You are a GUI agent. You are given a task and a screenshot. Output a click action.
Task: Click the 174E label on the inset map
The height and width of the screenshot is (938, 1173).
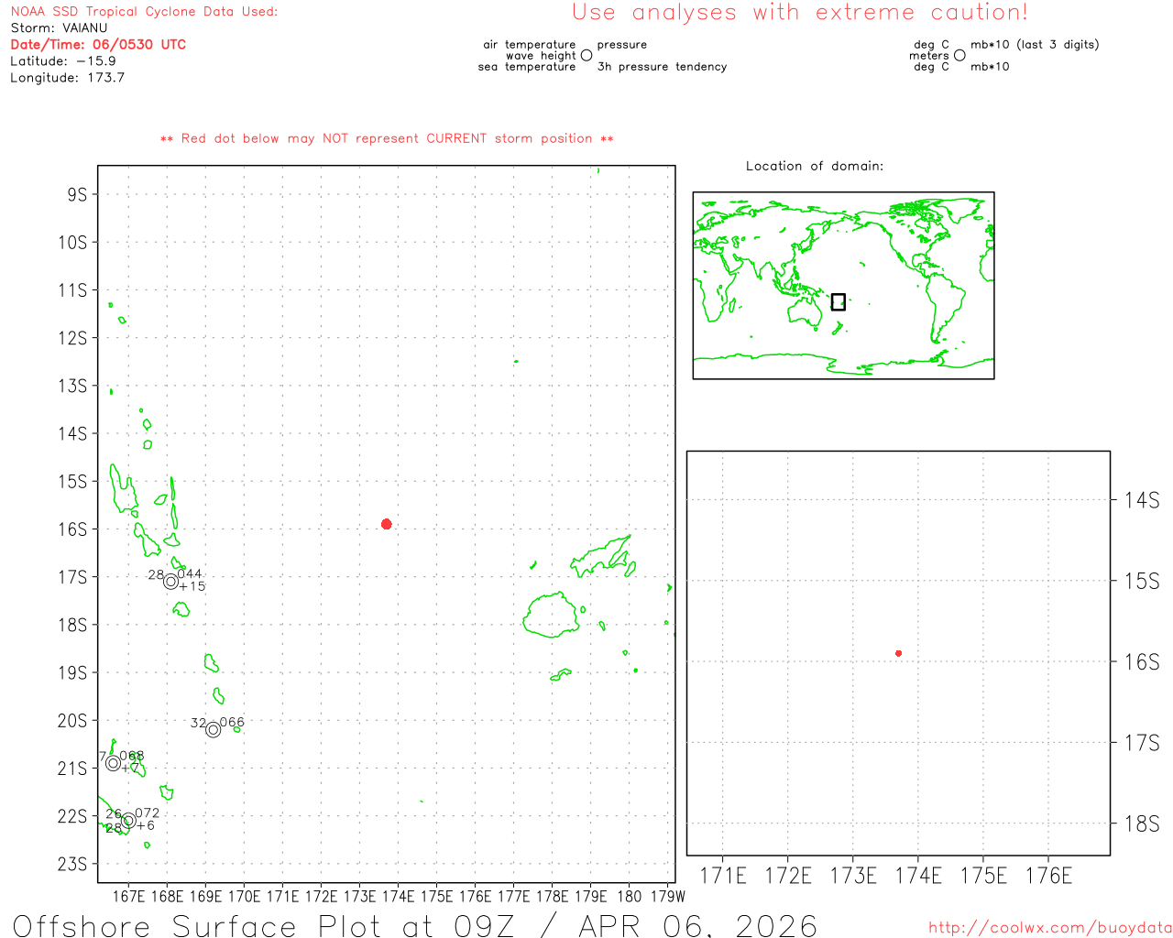tap(918, 876)
